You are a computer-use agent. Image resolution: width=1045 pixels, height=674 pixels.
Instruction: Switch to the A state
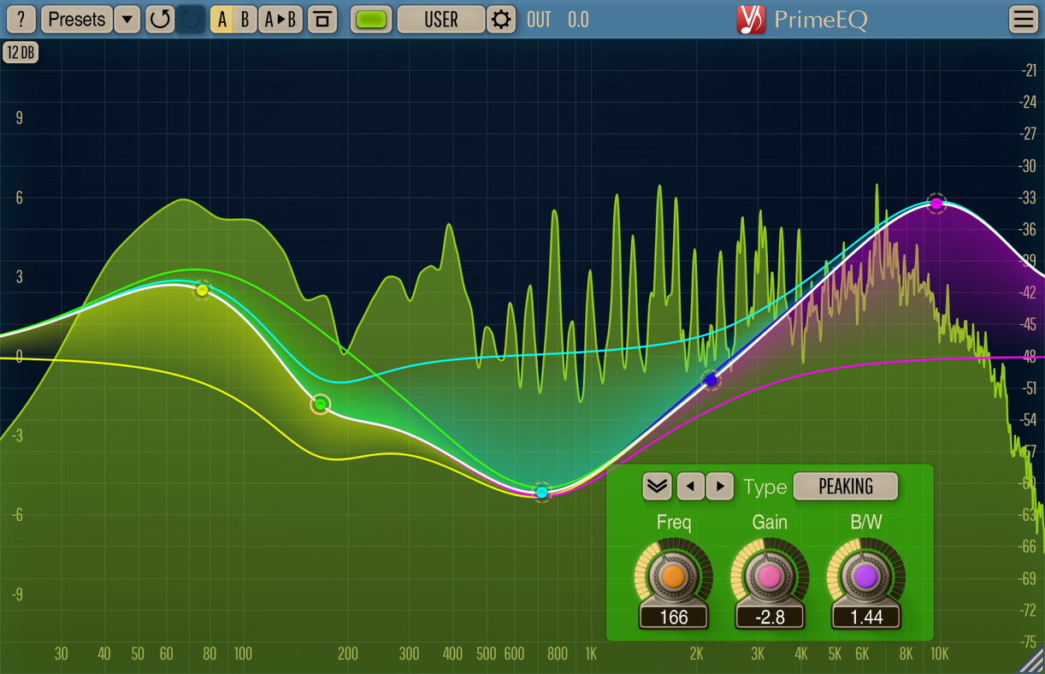point(222,19)
